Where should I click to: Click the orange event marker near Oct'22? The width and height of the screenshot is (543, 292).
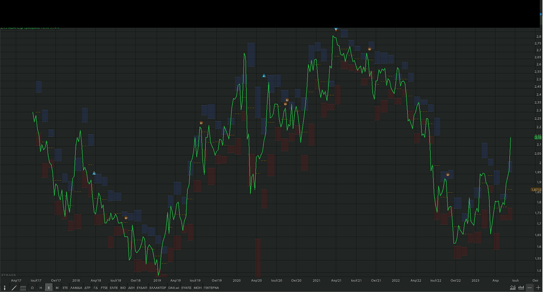(x=448, y=175)
